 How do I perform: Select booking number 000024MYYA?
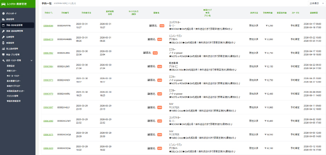click(x=64, y=26)
